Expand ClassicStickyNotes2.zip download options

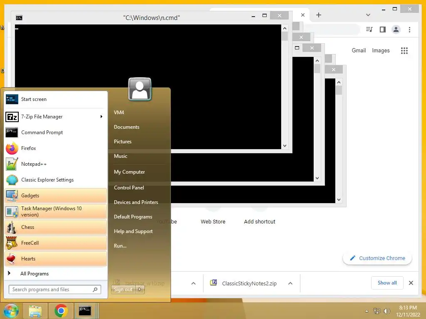coord(290,283)
